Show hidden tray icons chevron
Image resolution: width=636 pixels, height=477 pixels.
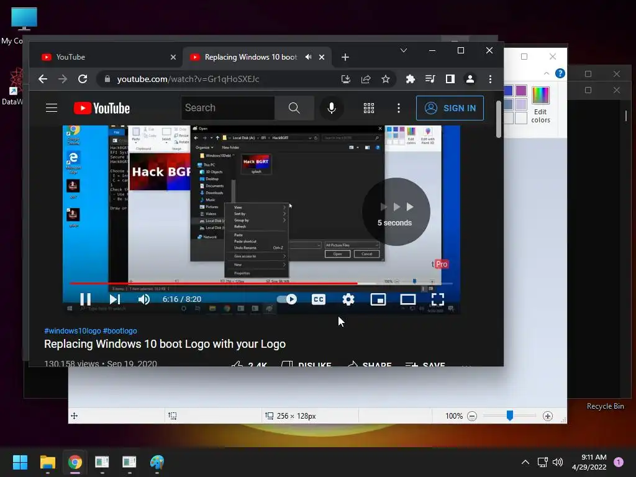click(525, 462)
